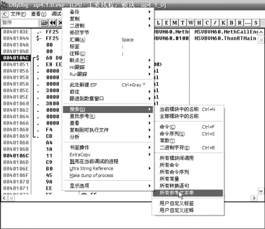Click the highlighted 搜索(S) menu item
This screenshot has height=229, width=265.
[x=108, y=109]
